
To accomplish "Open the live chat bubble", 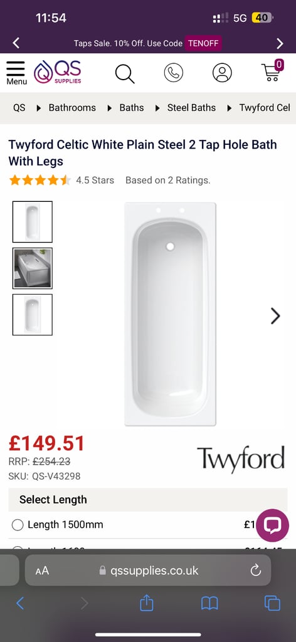I will pos(272,525).
